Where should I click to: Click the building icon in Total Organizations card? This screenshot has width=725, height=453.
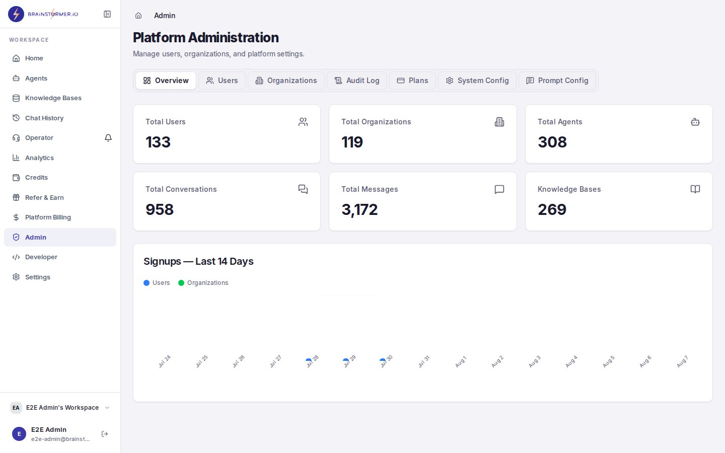[x=499, y=122]
